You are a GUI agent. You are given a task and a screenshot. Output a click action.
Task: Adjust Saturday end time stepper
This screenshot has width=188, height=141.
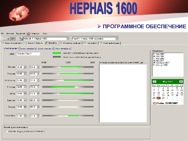tap(38, 100)
